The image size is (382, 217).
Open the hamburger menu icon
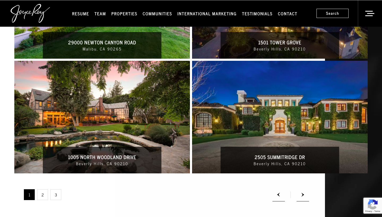pyautogui.click(x=370, y=13)
